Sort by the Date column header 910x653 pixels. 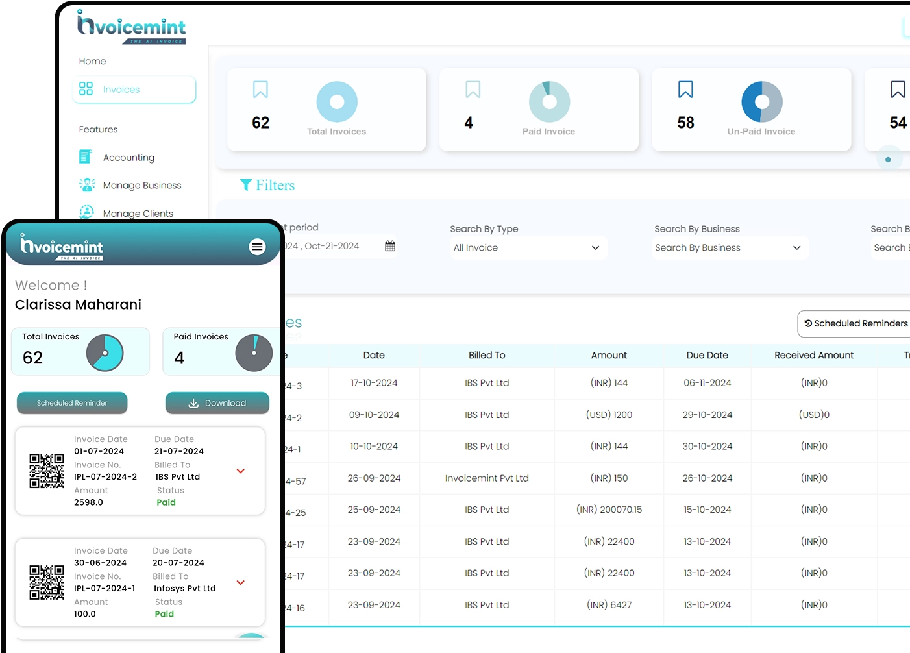374,355
